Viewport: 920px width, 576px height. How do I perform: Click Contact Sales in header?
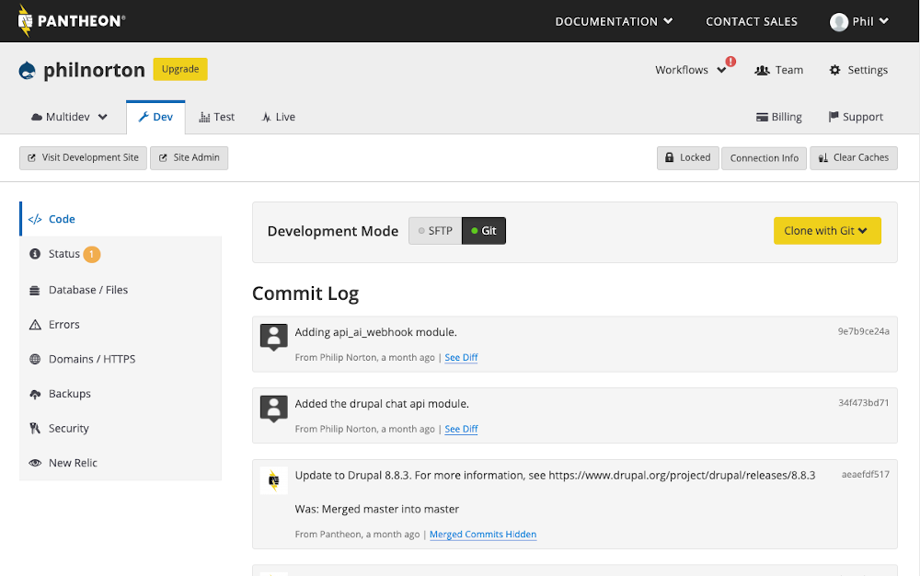[752, 22]
